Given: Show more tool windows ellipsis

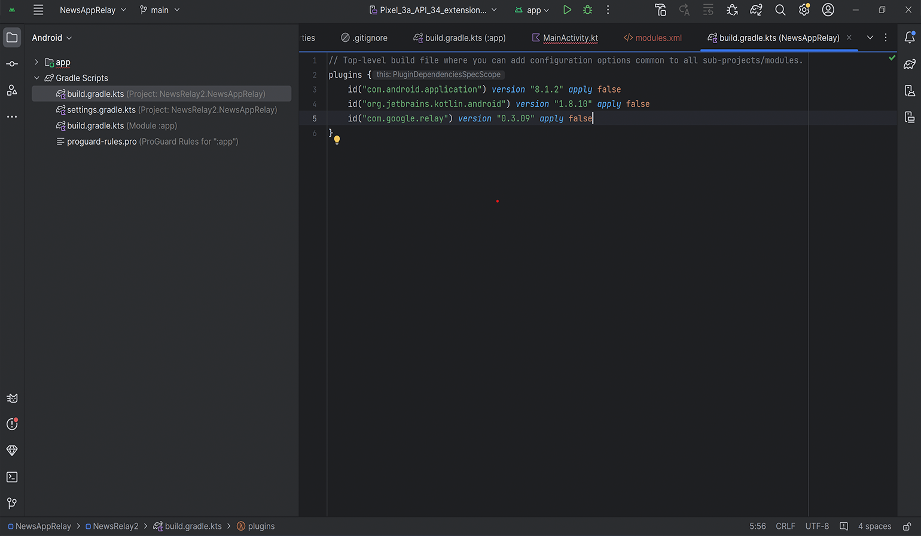Looking at the screenshot, I should click(12, 117).
